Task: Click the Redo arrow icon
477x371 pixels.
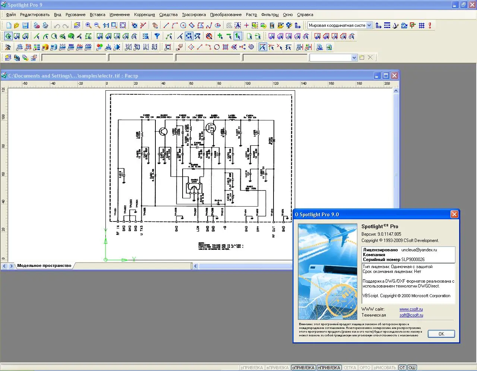Action: 66,25
